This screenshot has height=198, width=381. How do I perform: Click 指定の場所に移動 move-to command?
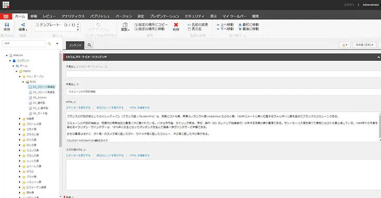pos(149,29)
